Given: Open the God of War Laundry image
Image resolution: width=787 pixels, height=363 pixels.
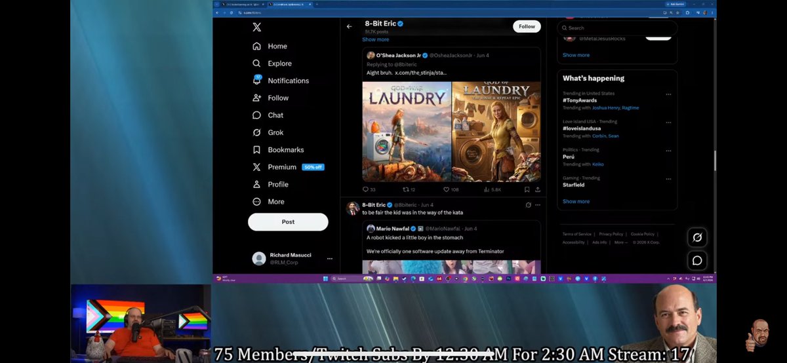Looking at the screenshot, I should pyautogui.click(x=407, y=131).
